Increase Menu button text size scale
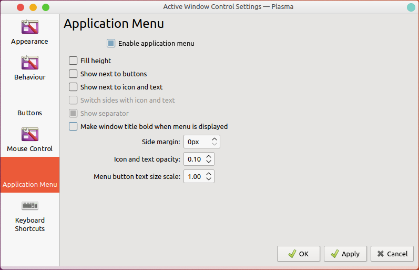 [x=209, y=174]
